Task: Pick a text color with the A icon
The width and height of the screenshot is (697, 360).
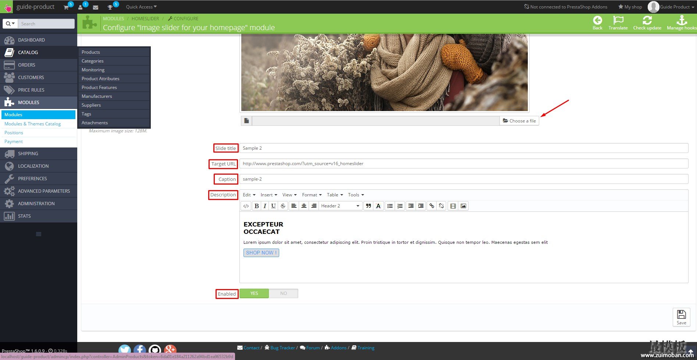Action: 378,206
